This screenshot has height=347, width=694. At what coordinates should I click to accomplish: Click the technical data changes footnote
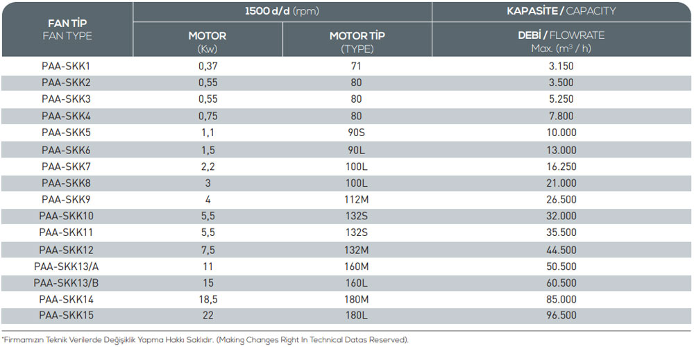point(205,340)
